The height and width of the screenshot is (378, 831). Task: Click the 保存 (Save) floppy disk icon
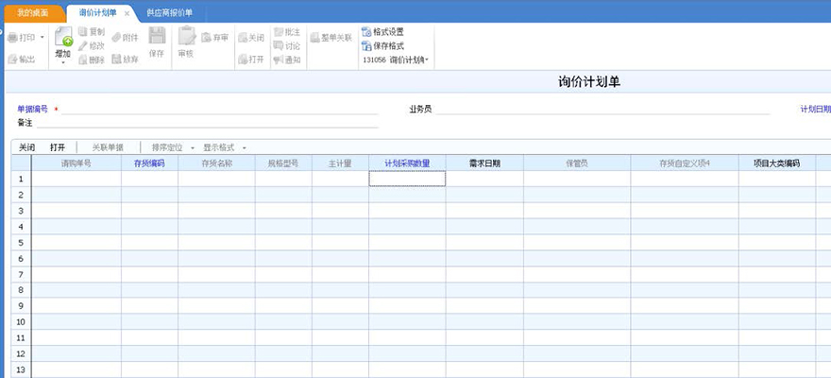point(157,36)
